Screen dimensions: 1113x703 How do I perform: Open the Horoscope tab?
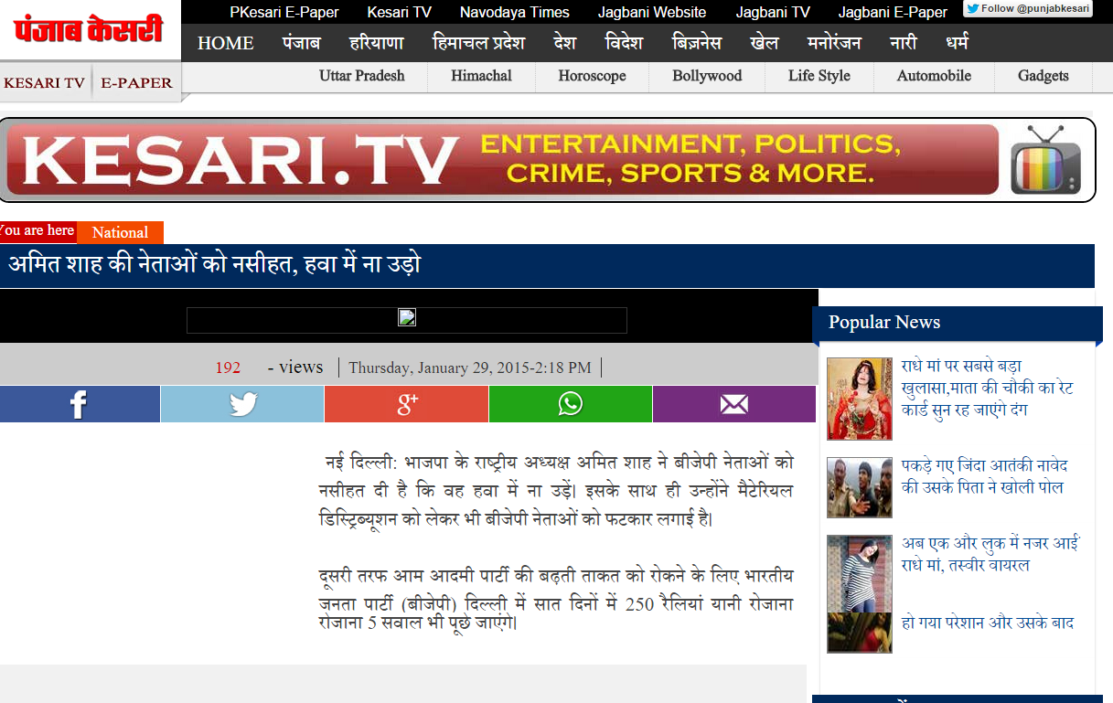(592, 76)
